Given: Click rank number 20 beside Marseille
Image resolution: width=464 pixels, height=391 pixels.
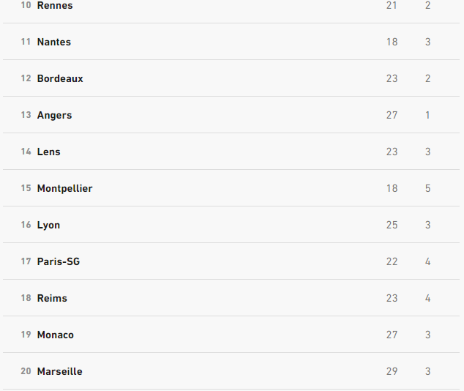Looking at the screenshot, I should [x=26, y=372].
